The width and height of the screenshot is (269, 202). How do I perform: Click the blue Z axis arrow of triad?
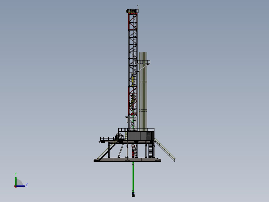(x=20, y=186)
